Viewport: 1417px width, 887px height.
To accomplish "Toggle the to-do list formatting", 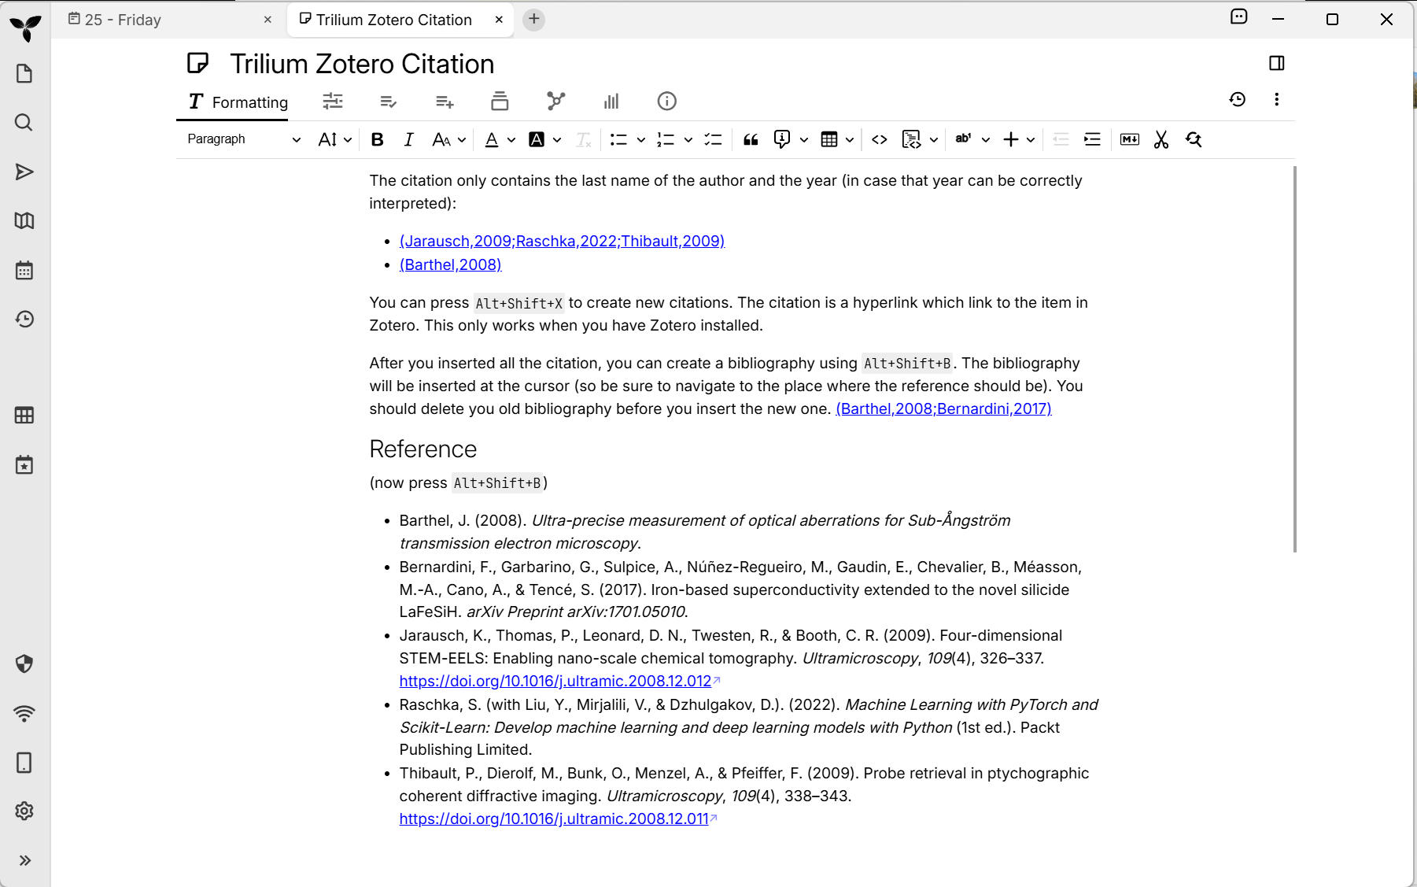I will tap(713, 139).
